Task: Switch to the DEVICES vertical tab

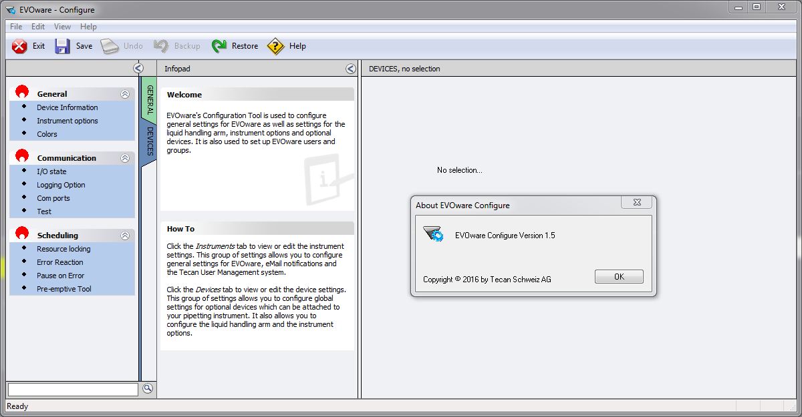Action: coord(150,141)
